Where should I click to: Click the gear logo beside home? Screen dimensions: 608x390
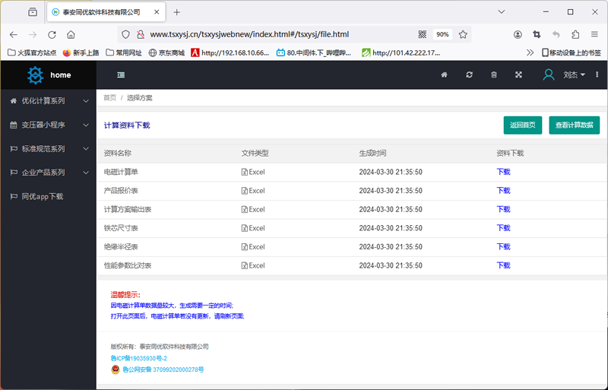(35, 75)
